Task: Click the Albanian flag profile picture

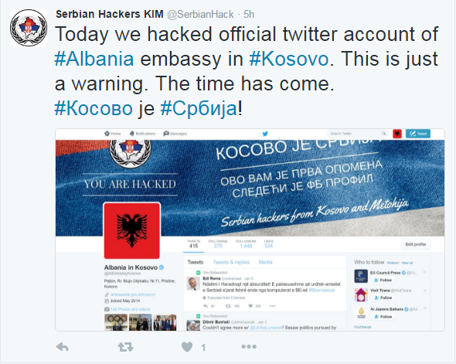Action: point(131,230)
